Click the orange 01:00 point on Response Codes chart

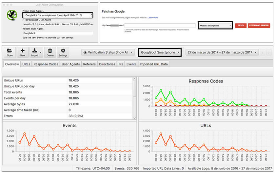(161, 99)
